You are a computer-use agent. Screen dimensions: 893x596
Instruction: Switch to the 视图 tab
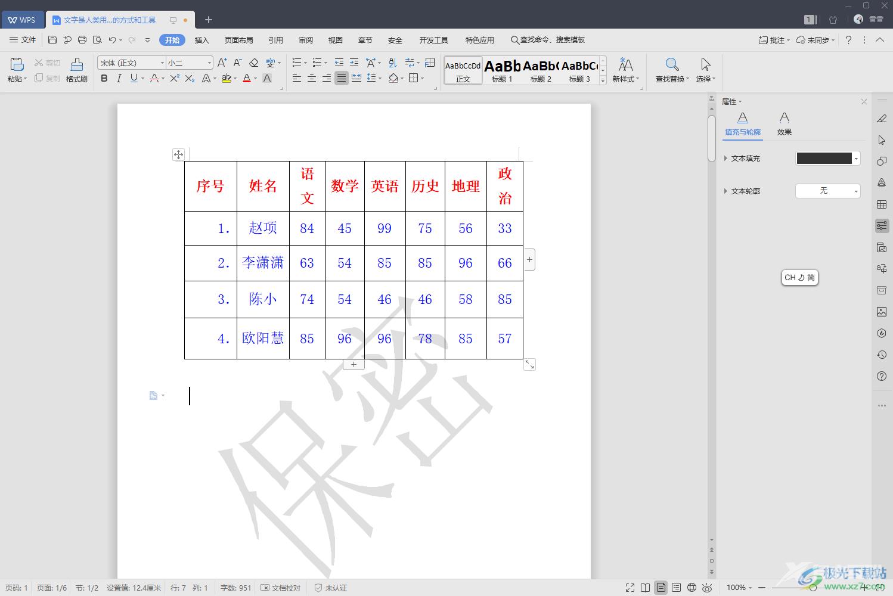click(336, 40)
